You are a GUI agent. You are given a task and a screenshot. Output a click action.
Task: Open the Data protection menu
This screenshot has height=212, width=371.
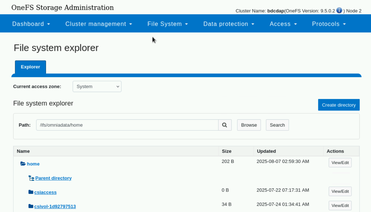click(229, 24)
